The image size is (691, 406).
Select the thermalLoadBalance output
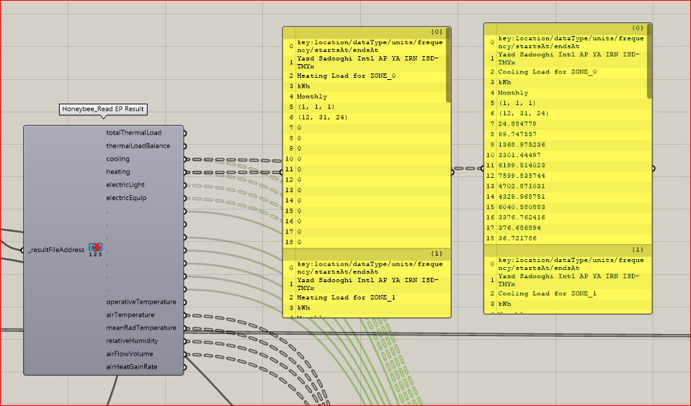point(138,145)
